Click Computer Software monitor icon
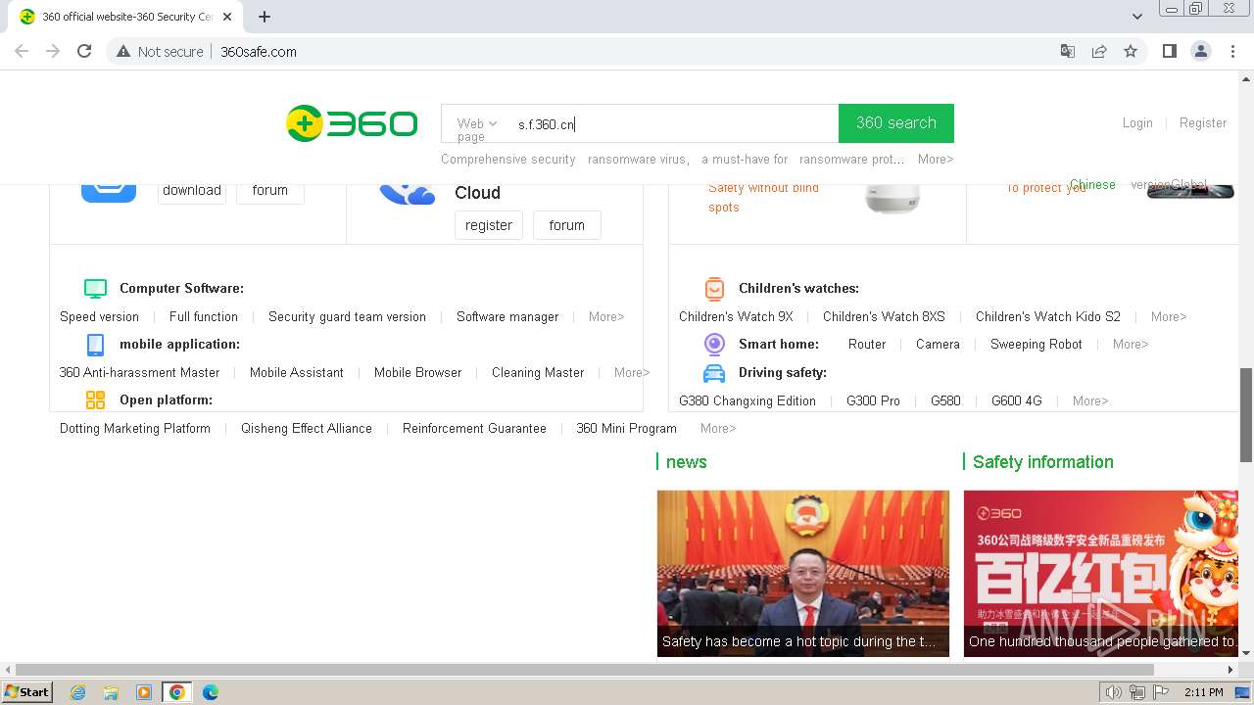This screenshot has width=1254, height=705. point(95,288)
